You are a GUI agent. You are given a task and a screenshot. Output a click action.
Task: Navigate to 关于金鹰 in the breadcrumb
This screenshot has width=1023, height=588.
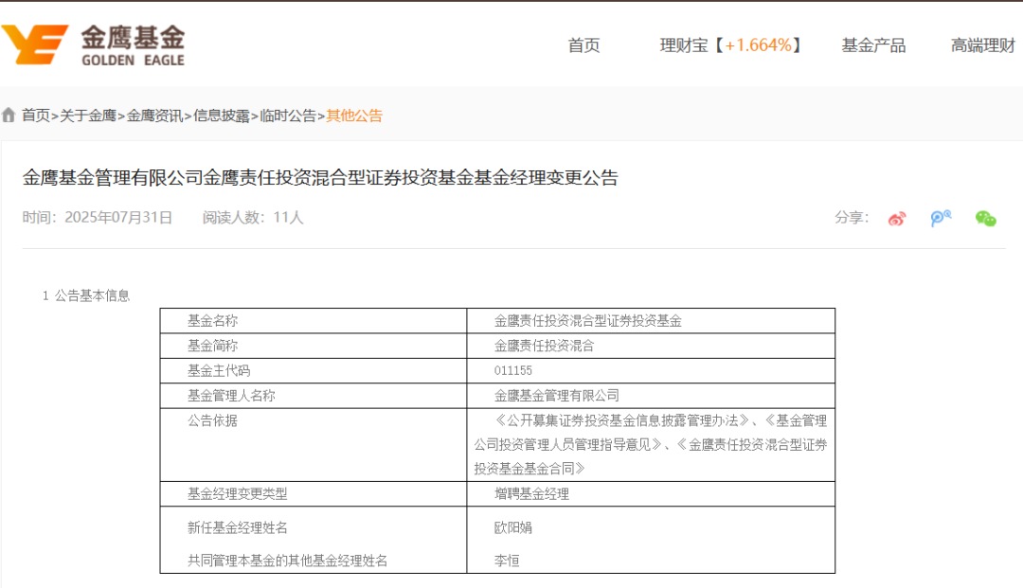click(x=88, y=116)
